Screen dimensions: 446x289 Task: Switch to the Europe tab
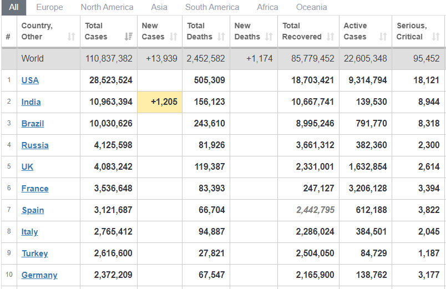tap(49, 7)
